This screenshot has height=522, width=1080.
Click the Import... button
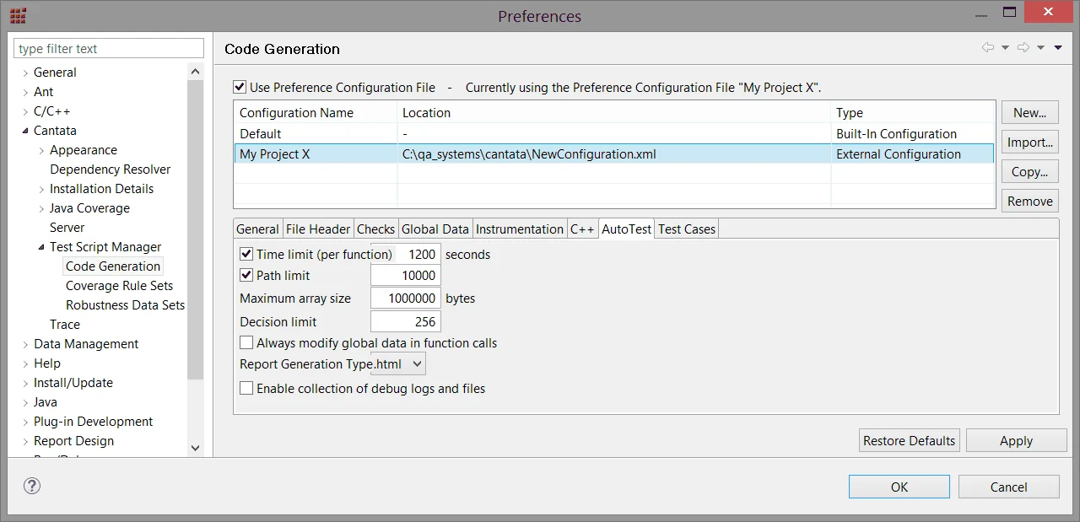tap(1029, 142)
